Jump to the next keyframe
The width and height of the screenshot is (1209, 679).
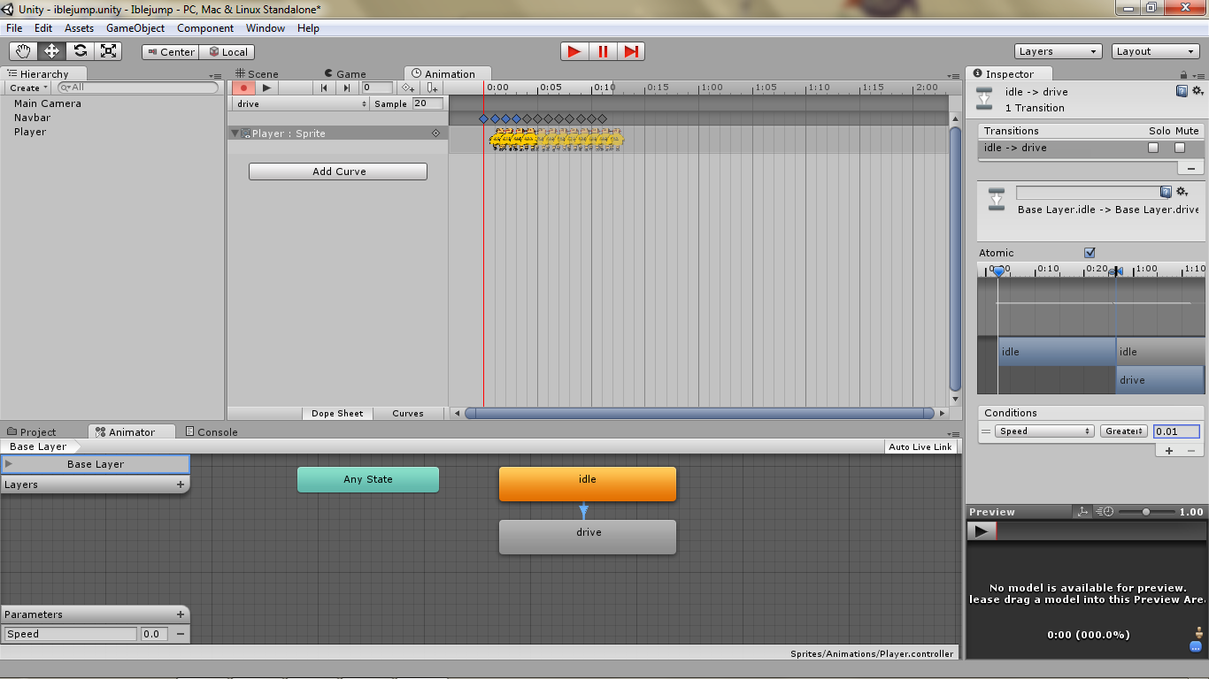coord(347,88)
